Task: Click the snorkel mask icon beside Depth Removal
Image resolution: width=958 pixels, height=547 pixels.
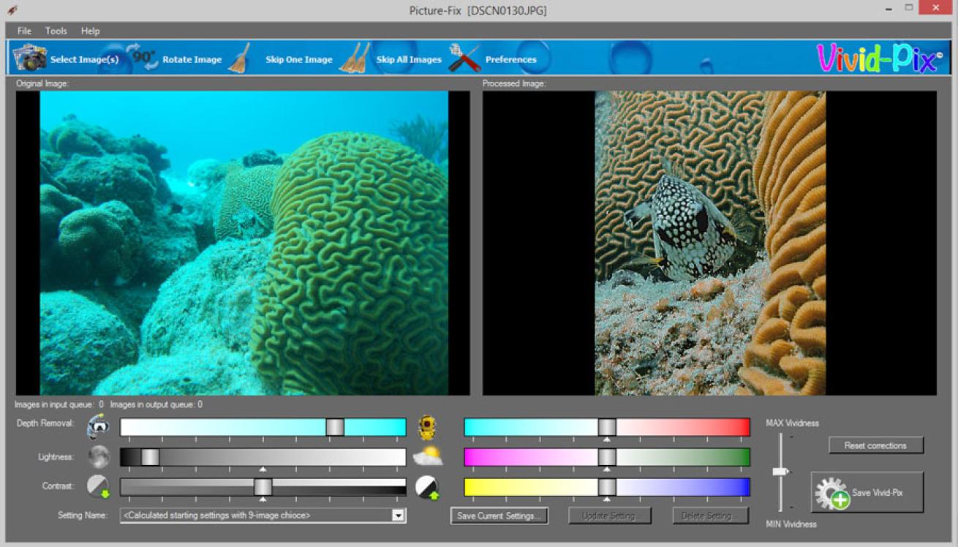Action: coord(98,426)
